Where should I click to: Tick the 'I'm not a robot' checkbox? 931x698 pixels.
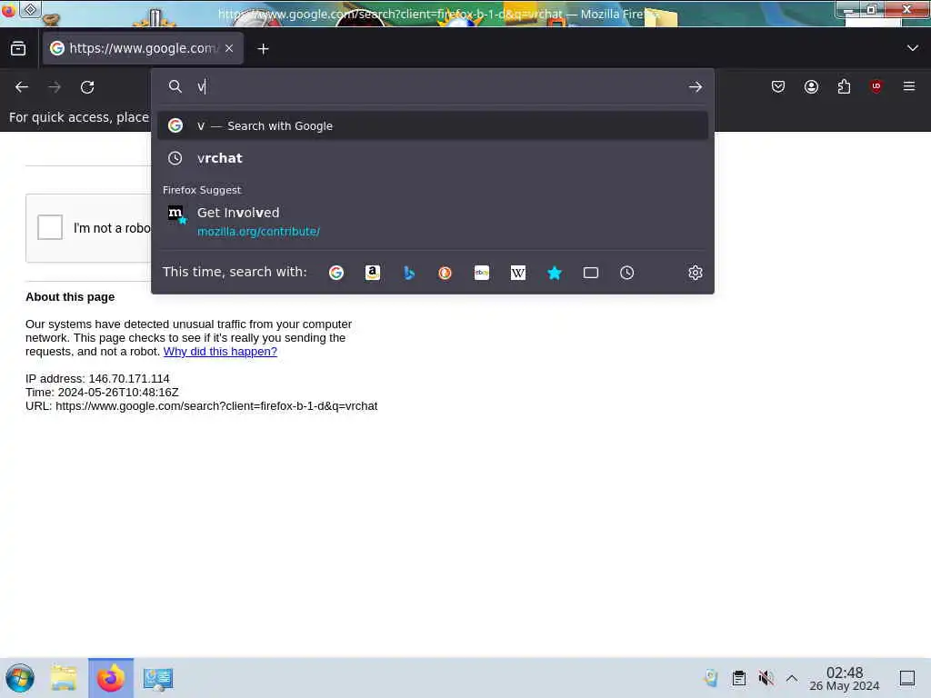pos(50,227)
